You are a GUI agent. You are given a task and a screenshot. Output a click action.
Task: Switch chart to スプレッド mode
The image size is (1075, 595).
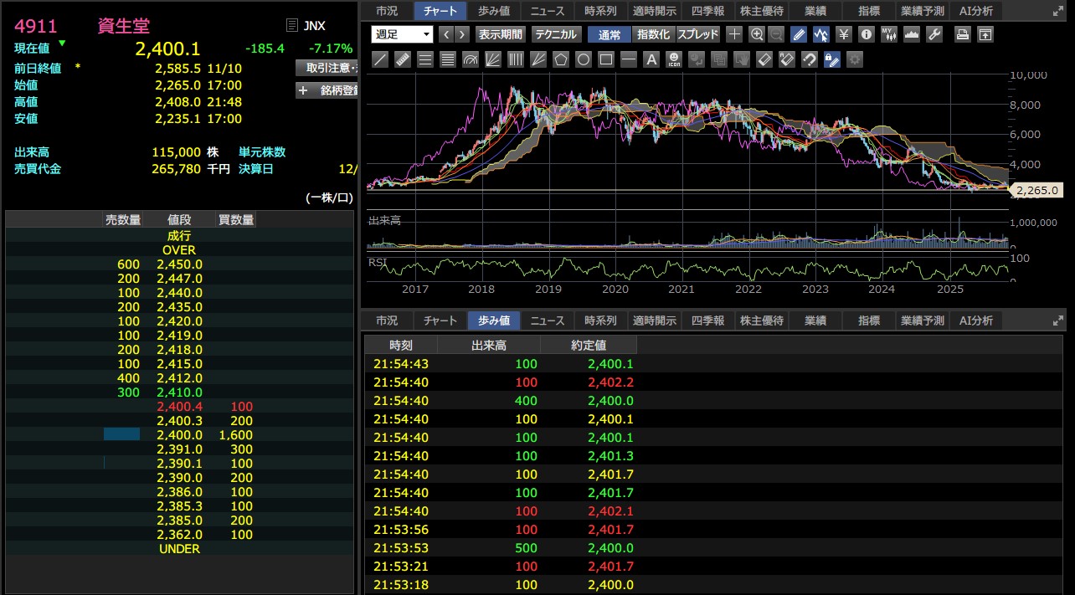point(697,34)
